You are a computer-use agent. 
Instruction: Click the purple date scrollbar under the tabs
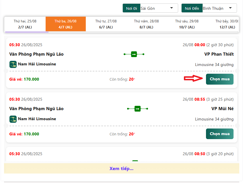27,32
